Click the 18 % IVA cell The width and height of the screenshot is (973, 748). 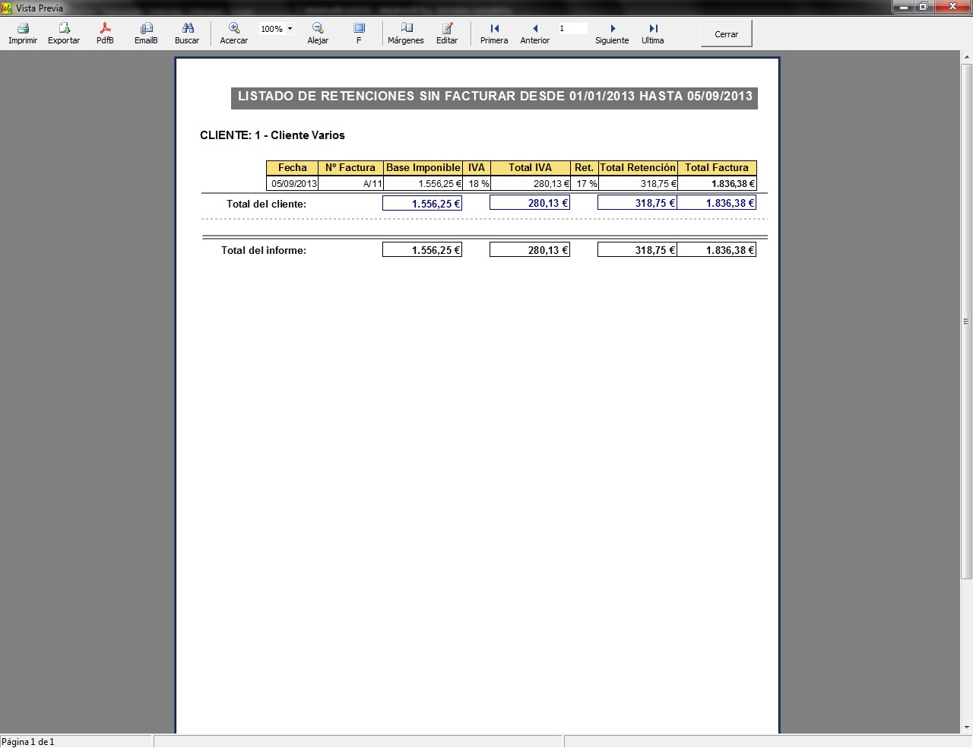(x=477, y=184)
